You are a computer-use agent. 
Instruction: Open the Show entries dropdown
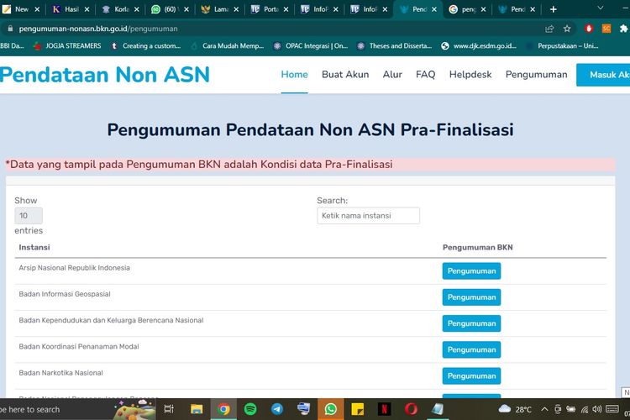click(x=29, y=216)
